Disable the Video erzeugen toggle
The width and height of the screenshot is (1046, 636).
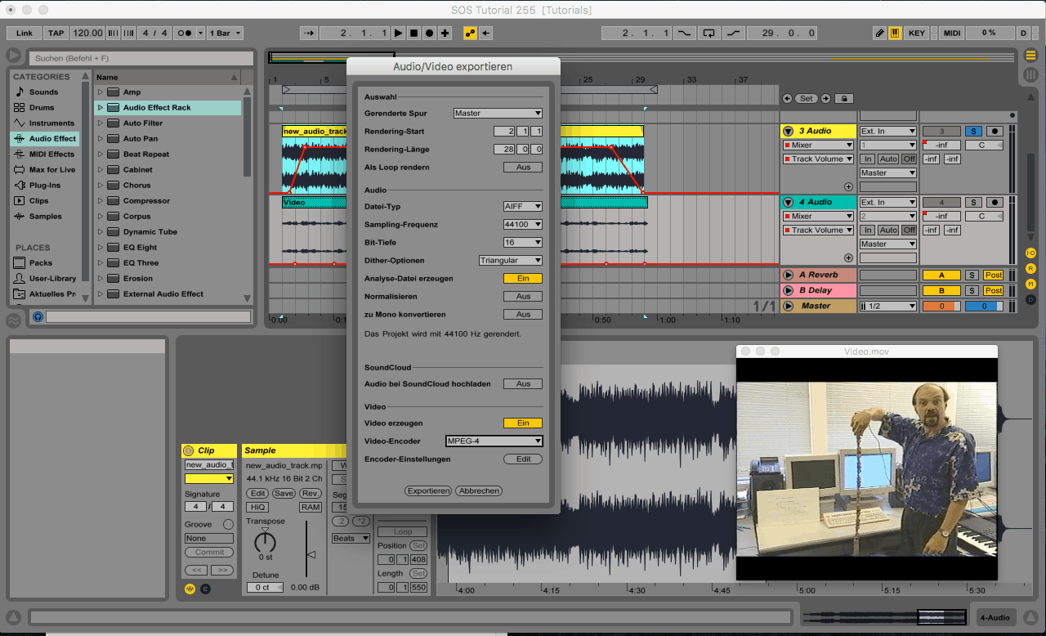click(523, 423)
